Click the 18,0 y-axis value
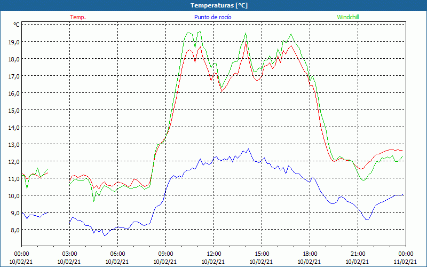Image resolution: width=427 pixels, height=267 pixels. (14, 59)
